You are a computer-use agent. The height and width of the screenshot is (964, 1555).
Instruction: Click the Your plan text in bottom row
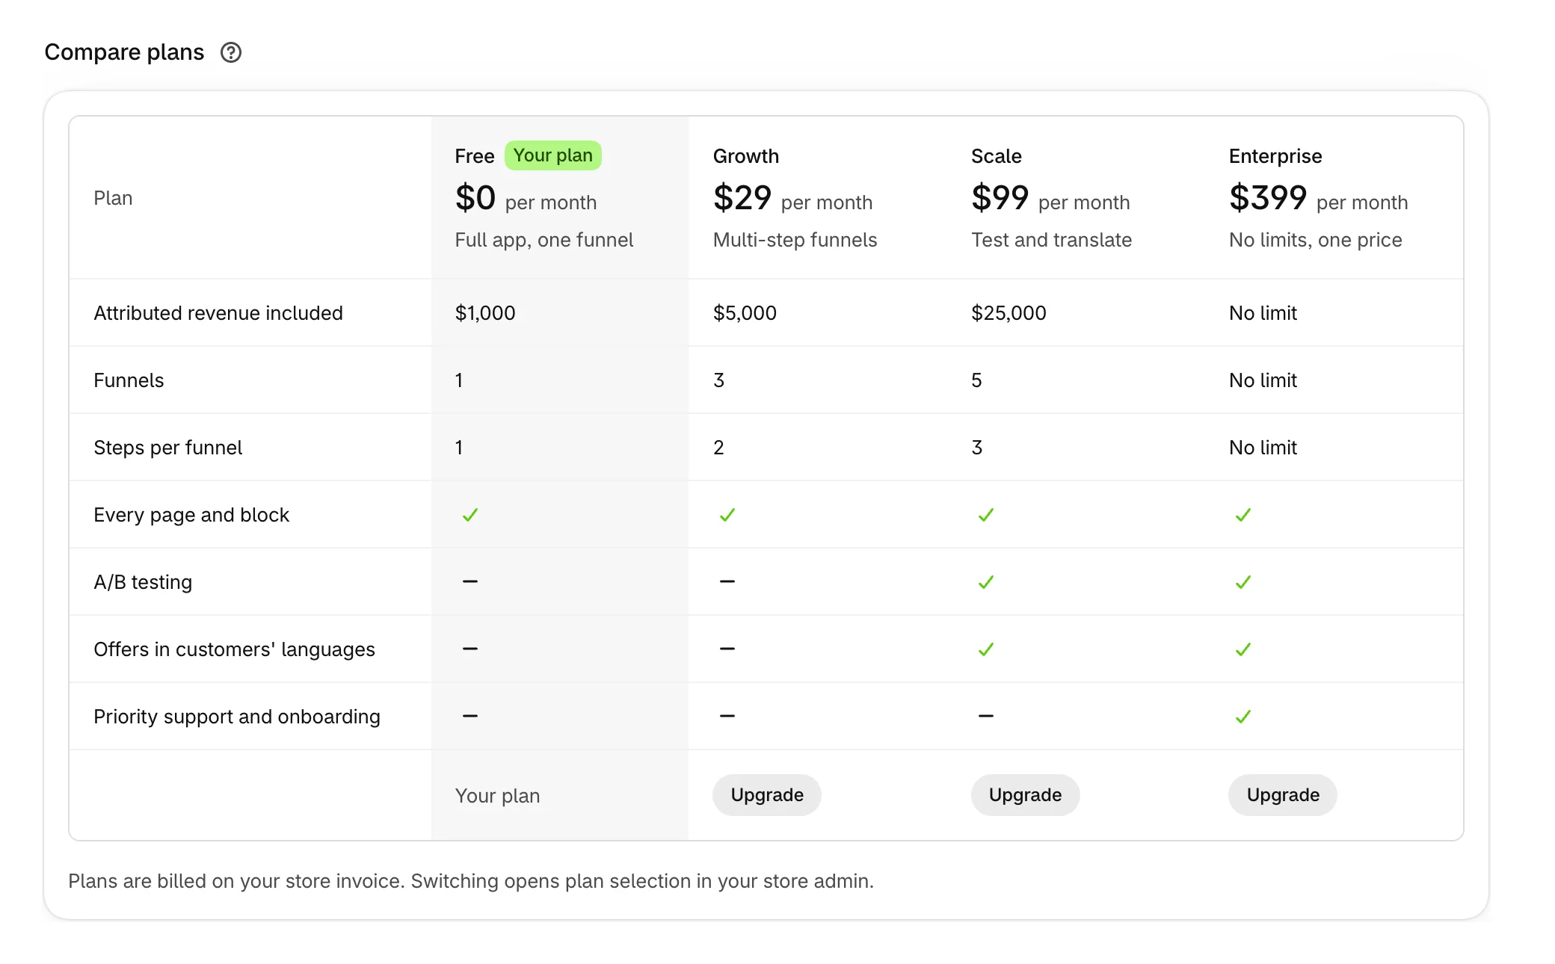(497, 796)
